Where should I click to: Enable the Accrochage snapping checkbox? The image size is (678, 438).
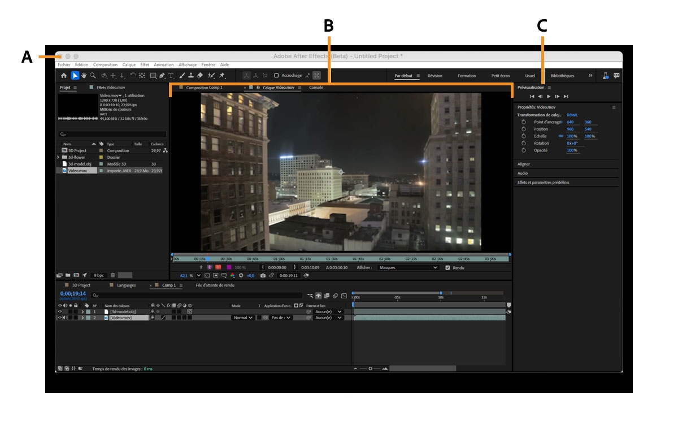[x=276, y=75]
